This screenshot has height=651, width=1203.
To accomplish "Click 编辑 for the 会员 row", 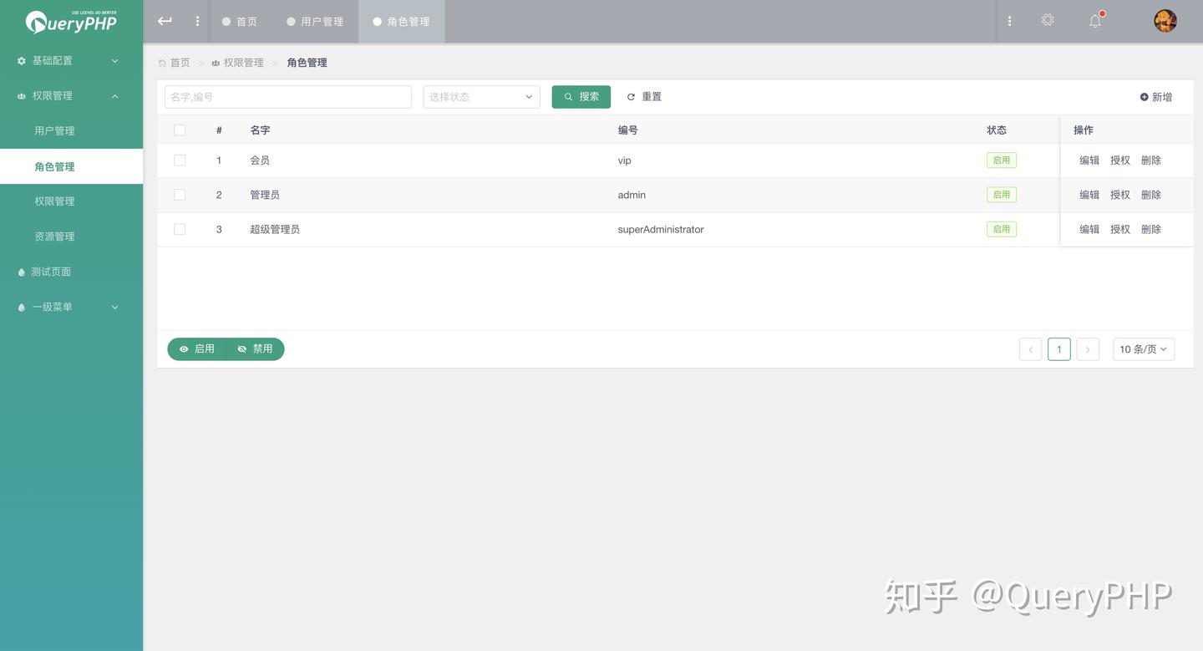I will (x=1089, y=160).
